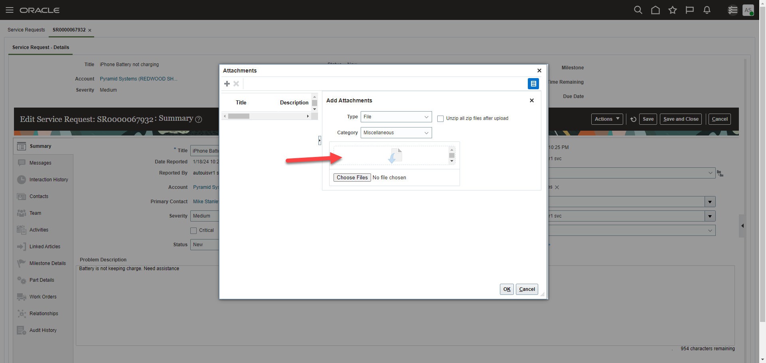Click the Choose Files button
Screen dimensions: 766x363
pyautogui.click(x=352, y=177)
